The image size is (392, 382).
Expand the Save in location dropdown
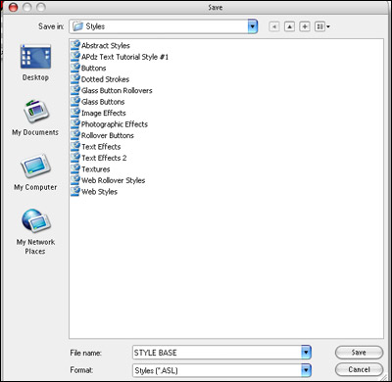pos(253,26)
